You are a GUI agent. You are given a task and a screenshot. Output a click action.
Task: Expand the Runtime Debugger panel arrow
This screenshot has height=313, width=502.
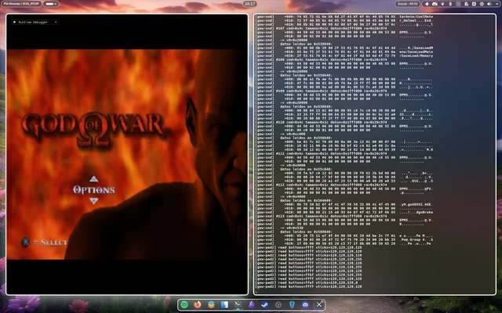coord(14,22)
